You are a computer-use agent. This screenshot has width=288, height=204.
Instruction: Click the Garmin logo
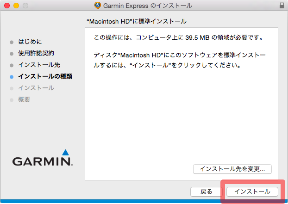[43, 158]
